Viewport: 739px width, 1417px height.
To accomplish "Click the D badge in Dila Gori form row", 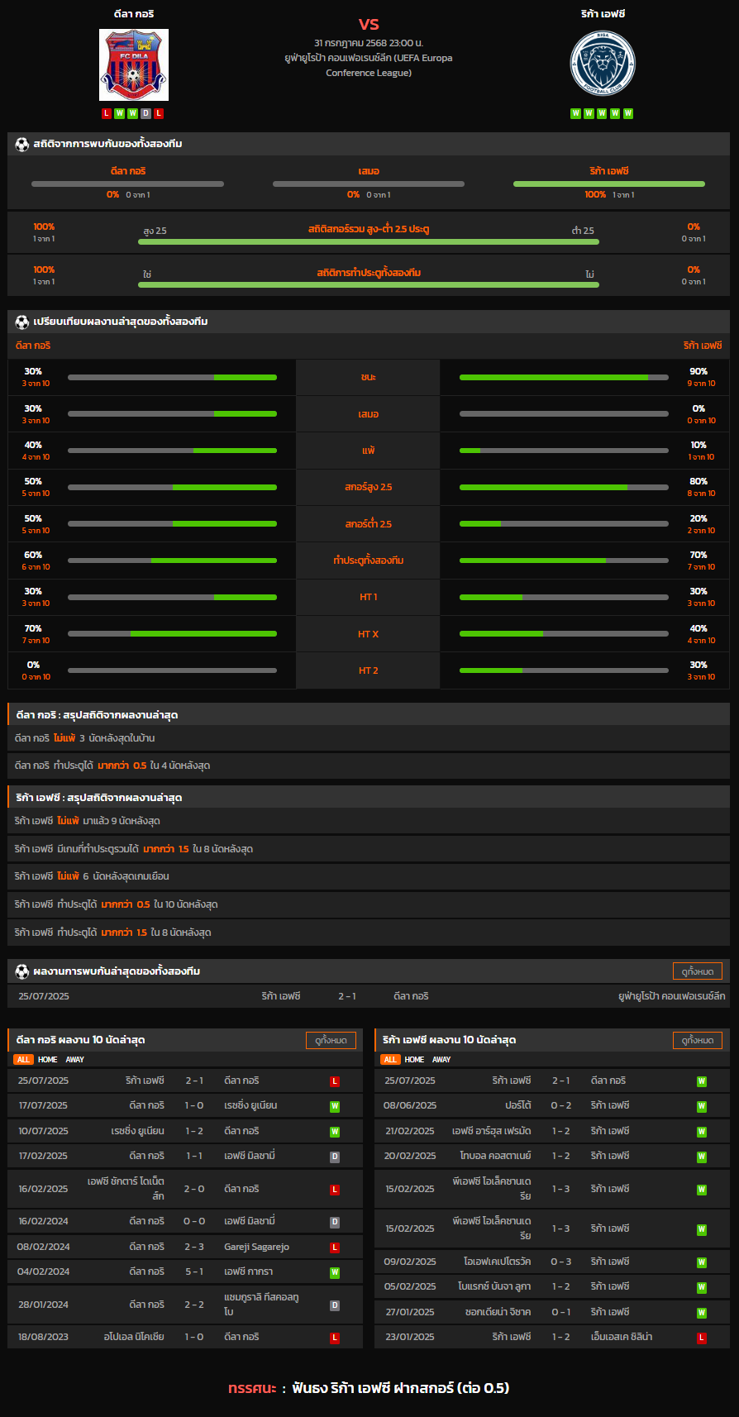I will pyautogui.click(x=145, y=113).
